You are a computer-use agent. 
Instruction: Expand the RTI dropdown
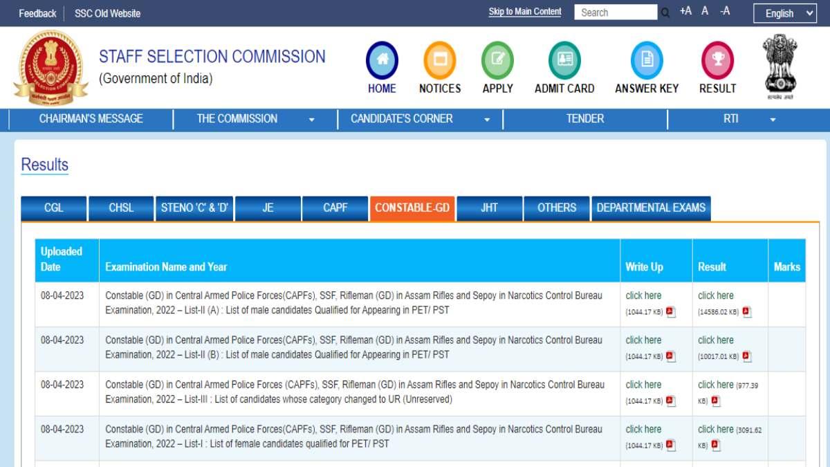click(x=773, y=118)
